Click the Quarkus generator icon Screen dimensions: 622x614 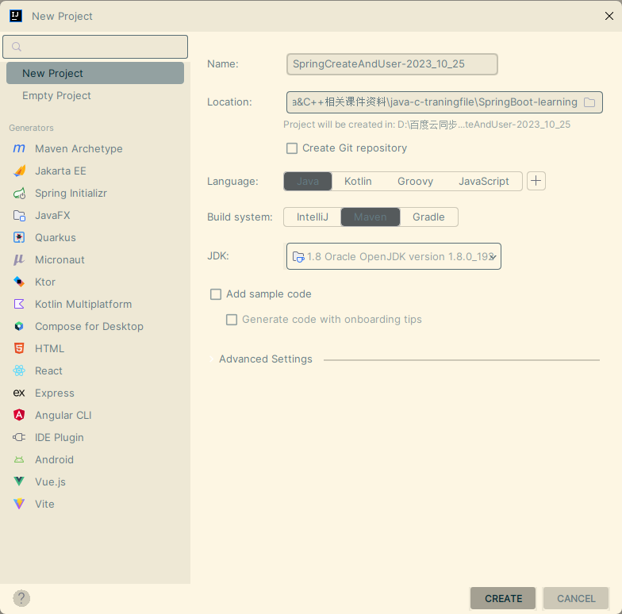(19, 238)
